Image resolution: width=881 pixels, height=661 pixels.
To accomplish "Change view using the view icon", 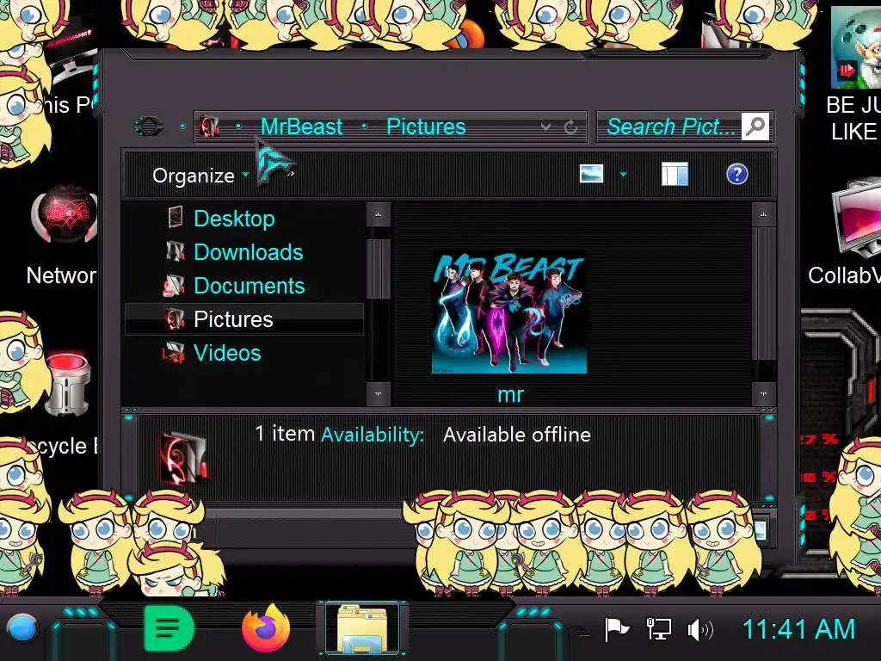I will click(592, 174).
